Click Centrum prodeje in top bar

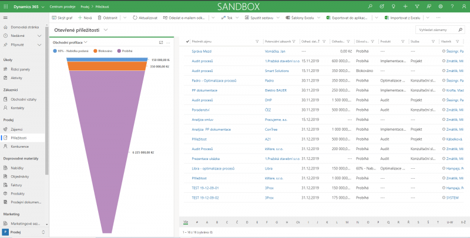[63, 6]
